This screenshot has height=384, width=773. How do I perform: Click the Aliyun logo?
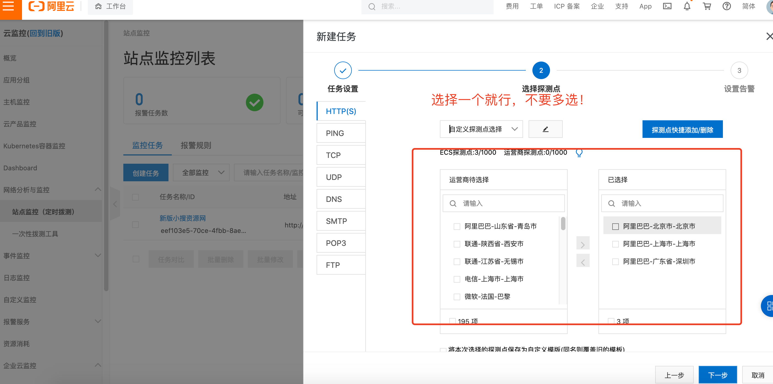(x=51, y=6)
